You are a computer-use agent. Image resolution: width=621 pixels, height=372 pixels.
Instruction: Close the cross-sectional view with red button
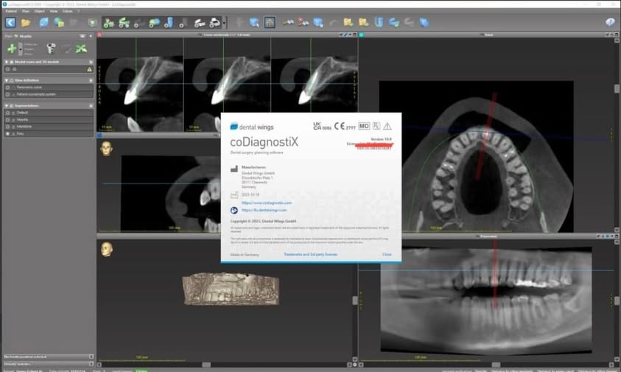tap(99, 35)
